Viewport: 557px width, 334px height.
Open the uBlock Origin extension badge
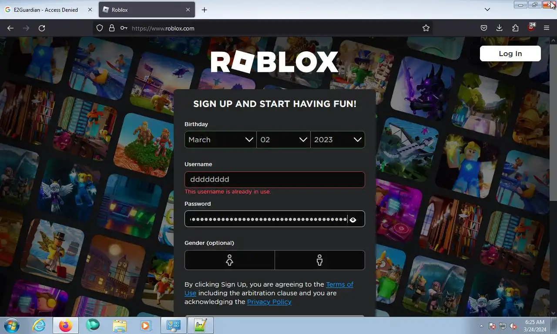[x=531, y=27]
